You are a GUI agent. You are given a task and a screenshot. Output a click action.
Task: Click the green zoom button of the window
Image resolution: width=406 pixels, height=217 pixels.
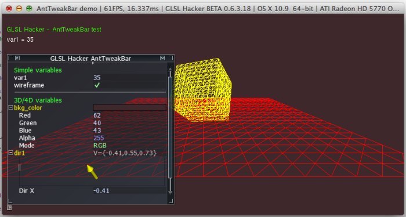[29, 8]
